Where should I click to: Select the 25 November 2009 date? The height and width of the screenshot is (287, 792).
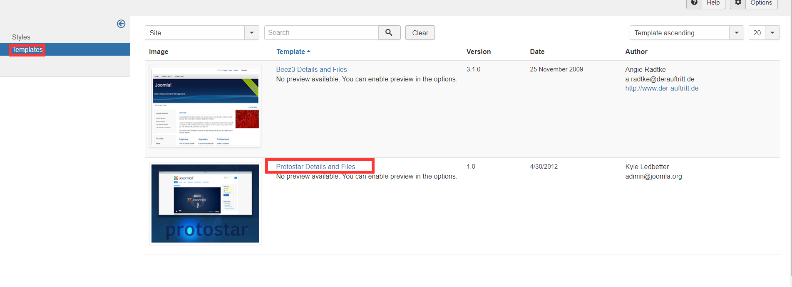(x=556, y=69)
